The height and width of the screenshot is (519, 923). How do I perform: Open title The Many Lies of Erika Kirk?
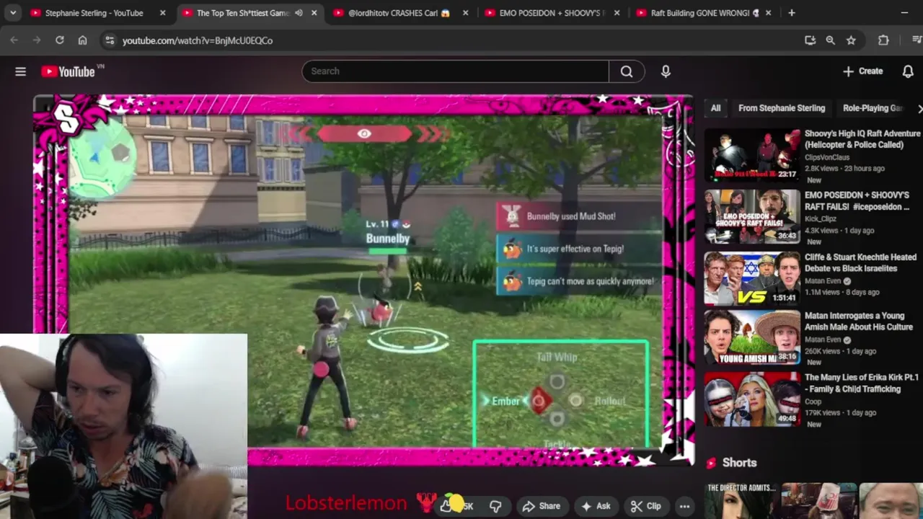tap(862, 383)
